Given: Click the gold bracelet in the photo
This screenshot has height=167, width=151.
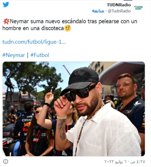Looking at the screenshot, I should (62, 117).
